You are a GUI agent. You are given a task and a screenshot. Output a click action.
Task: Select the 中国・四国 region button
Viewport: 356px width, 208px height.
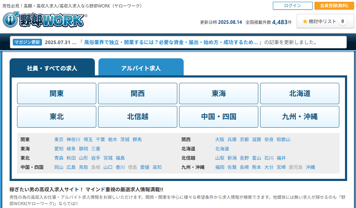click(x=219, y=117)
